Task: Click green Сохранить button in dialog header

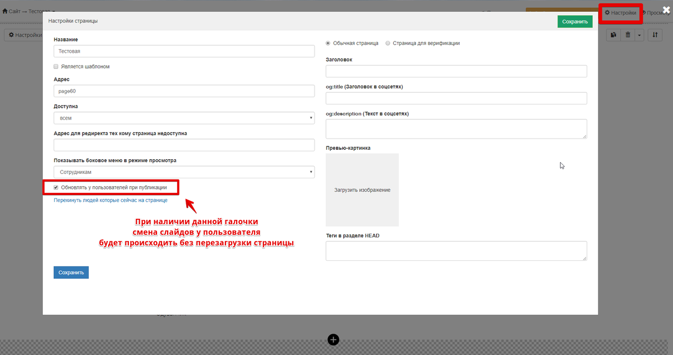Action: tap(575, 21)
